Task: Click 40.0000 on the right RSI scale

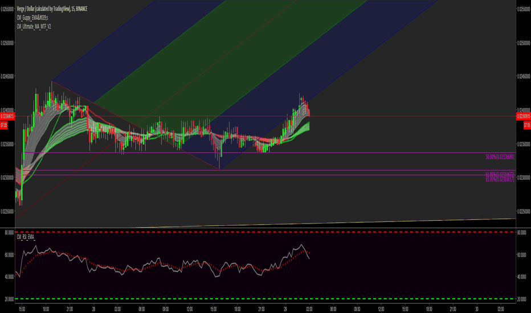Action: point(522,277)
